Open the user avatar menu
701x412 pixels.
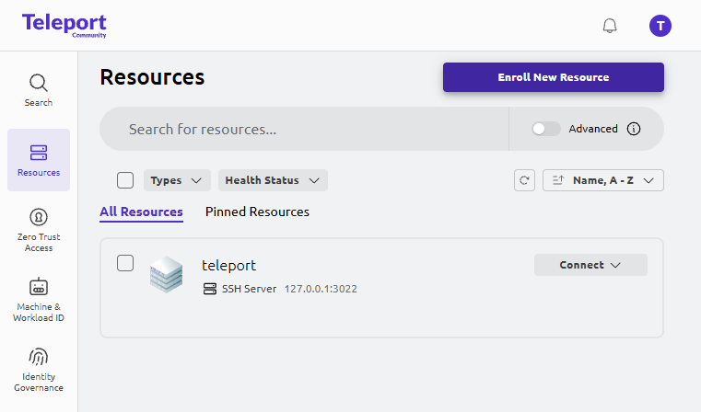660,26
